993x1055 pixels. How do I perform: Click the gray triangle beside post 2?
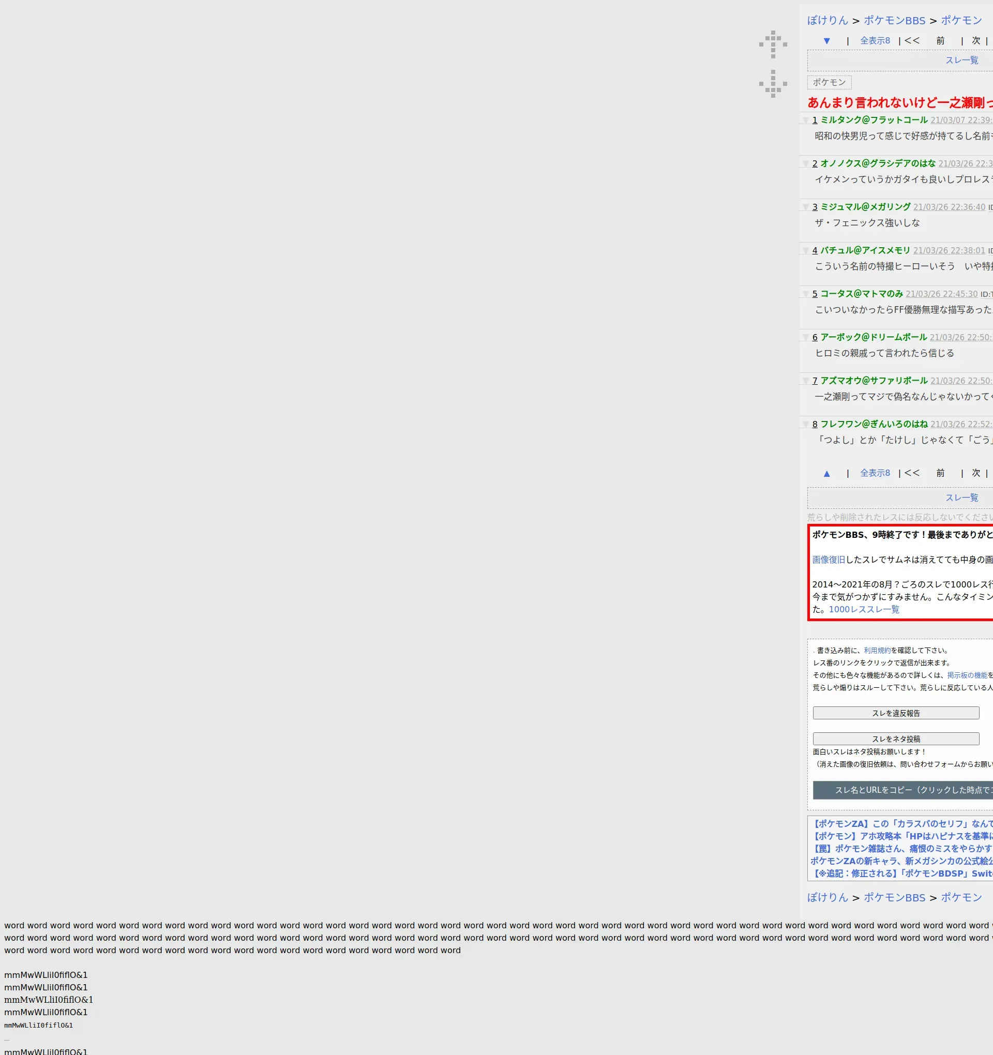click(806, 164)
